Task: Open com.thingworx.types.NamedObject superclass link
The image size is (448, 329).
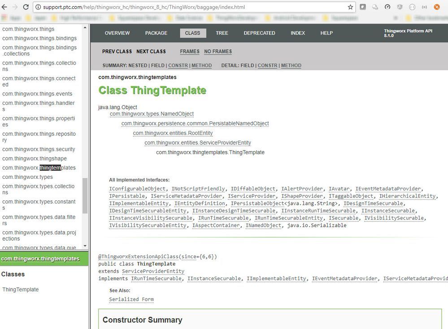Action: click(x=152, y=114)
